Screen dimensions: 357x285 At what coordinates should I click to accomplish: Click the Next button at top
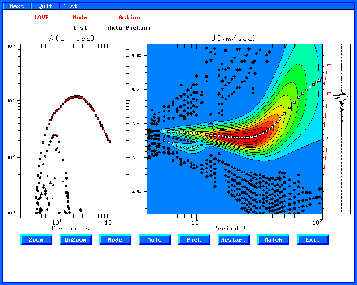tap(17, 6)
